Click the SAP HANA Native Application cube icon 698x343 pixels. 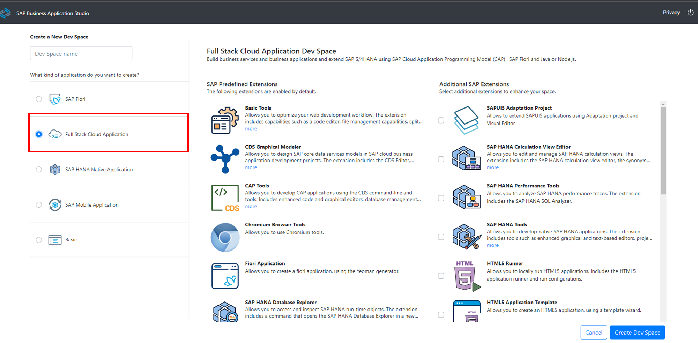coord(55,169)
